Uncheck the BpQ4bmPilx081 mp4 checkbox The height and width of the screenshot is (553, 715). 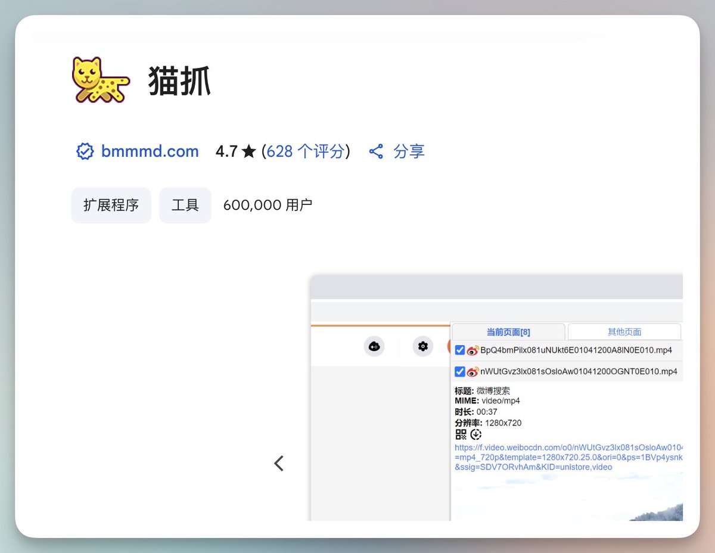tap(459, 350)
